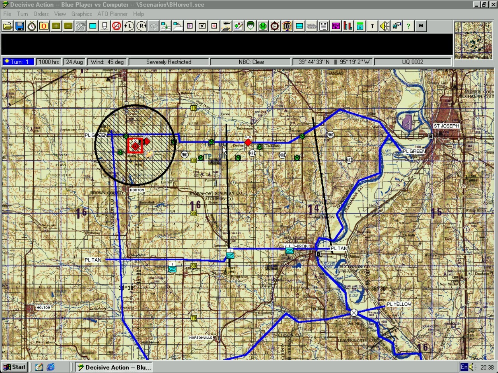The width and height of the screenshot is (498, 373).
Task: Open the View menu
Action: pyautogui.click(x=60, y=14)
